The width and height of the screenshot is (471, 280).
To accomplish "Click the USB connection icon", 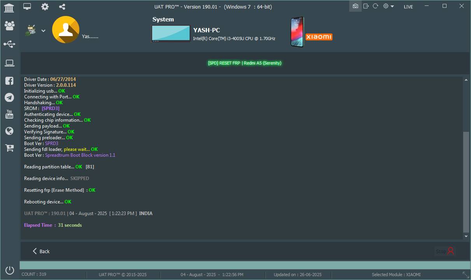I will (9, 44).
